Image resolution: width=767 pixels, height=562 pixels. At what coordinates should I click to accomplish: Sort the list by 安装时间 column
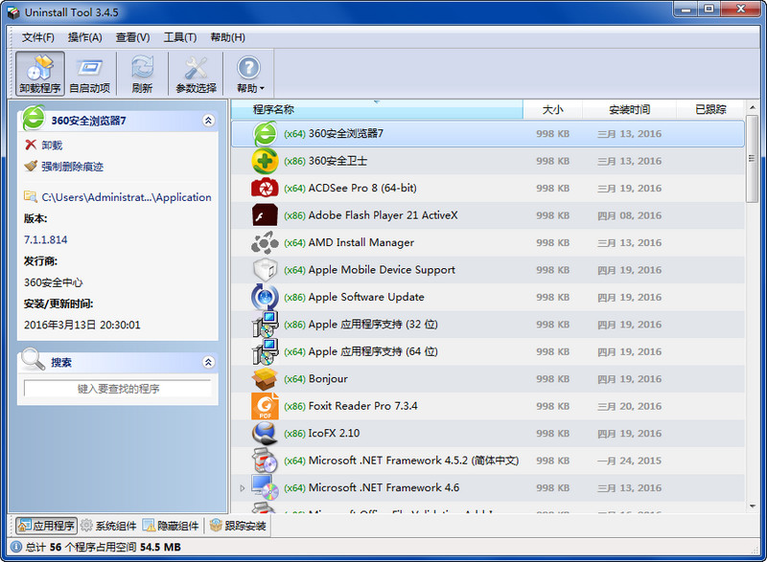[x=634, y=109]
